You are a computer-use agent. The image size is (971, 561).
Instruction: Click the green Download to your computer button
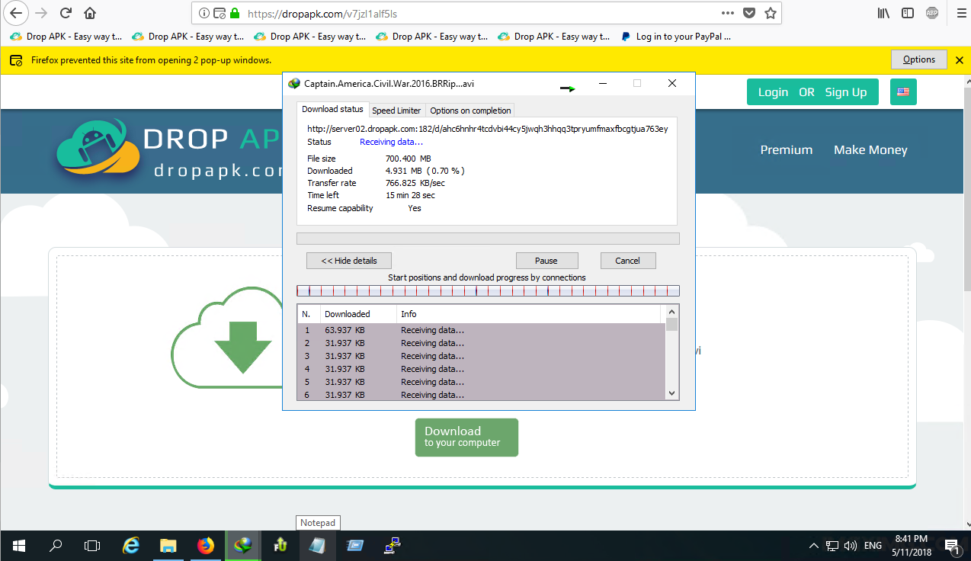[x=466, y=438]
